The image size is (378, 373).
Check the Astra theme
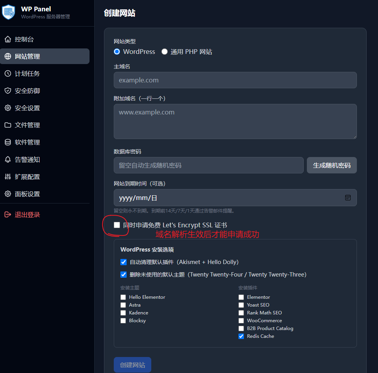[123, 305]
